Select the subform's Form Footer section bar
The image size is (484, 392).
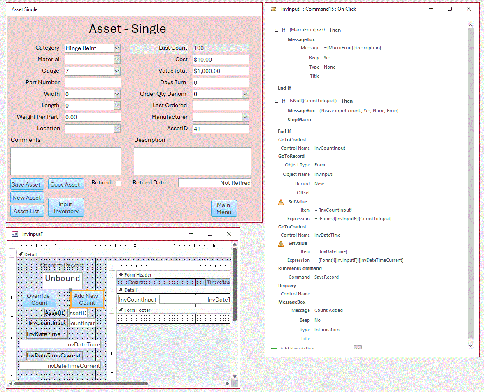click(173, 310)
